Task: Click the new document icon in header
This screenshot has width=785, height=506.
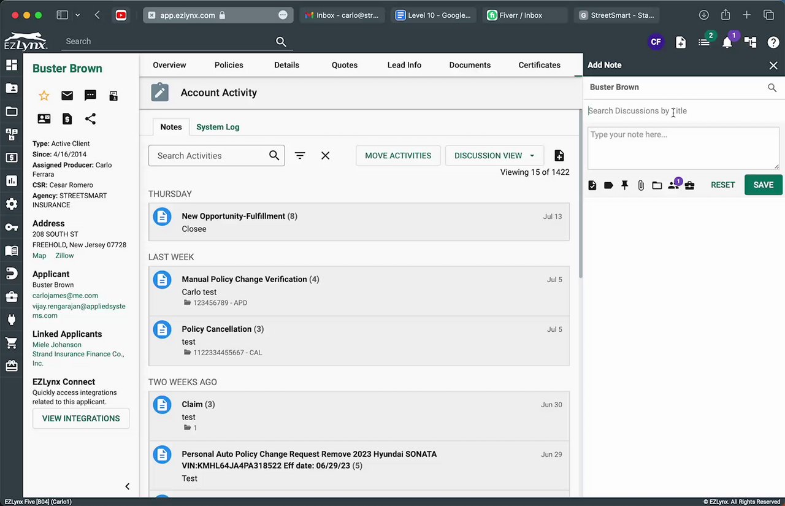Action: [681, 42]
